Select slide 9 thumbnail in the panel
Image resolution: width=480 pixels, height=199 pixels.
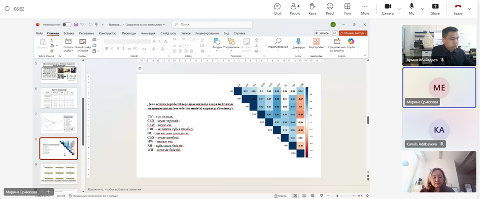click(59, 174)
